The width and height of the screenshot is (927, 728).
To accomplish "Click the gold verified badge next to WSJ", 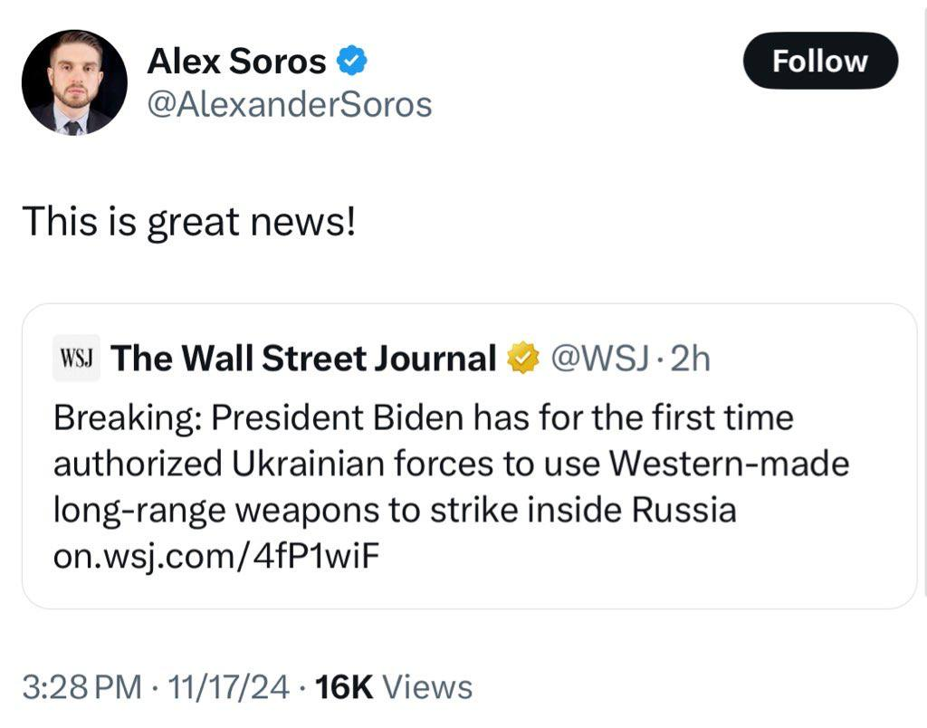I will tap(522, 359).
